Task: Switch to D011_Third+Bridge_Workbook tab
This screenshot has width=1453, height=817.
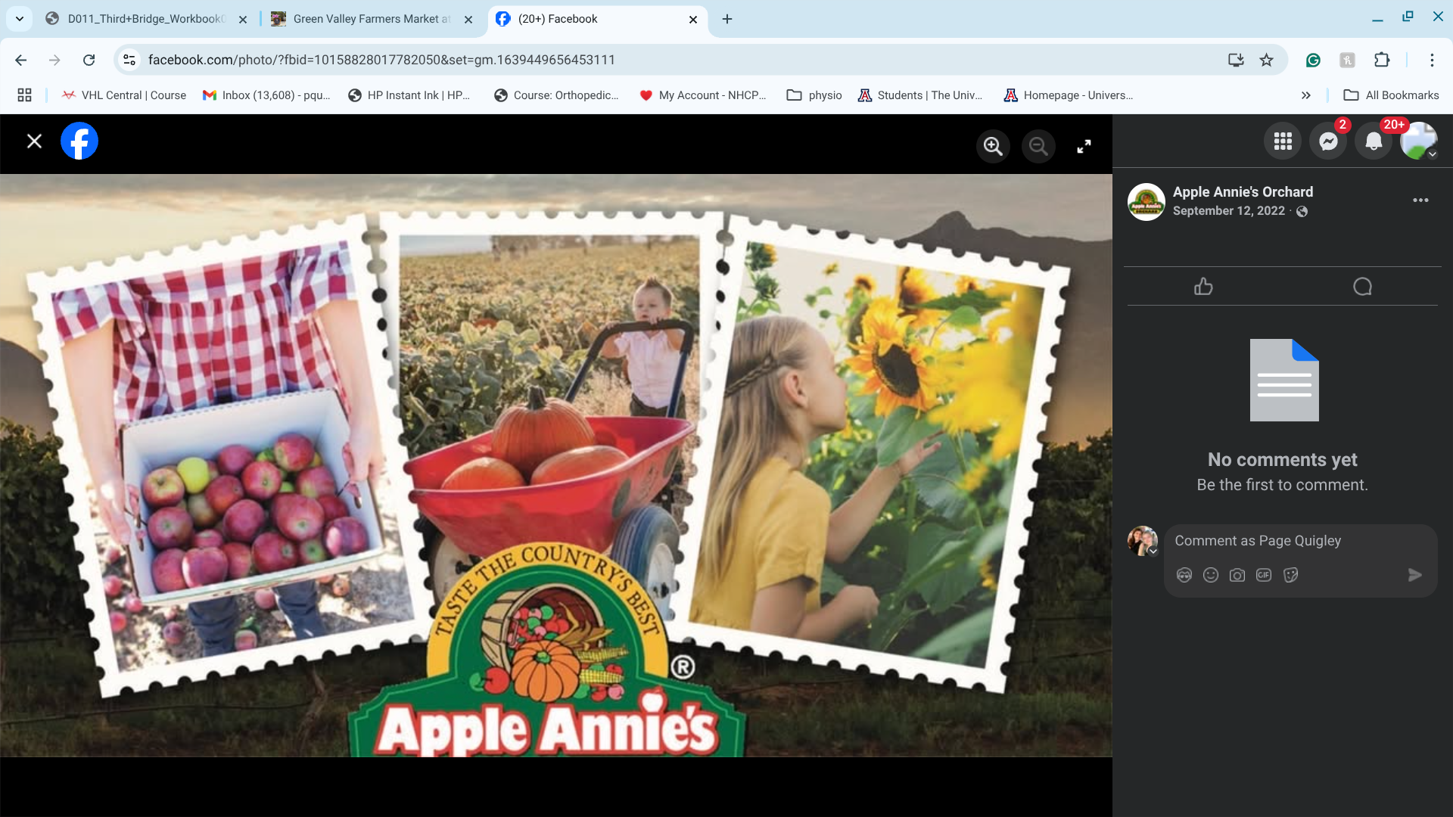Action: click(x=146, y=19)
